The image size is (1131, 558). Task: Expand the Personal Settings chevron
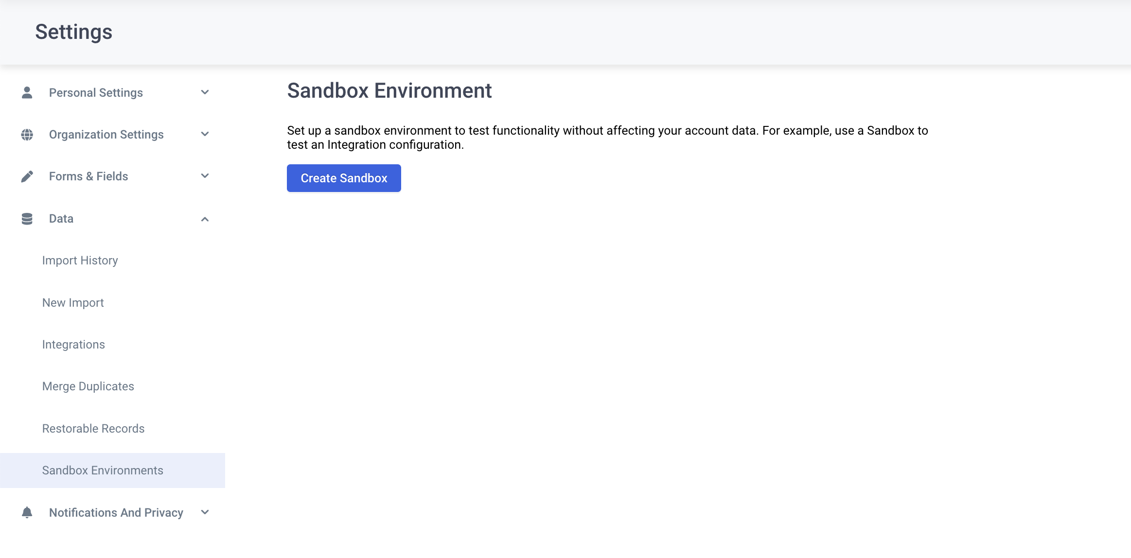[x=205, y=92]
